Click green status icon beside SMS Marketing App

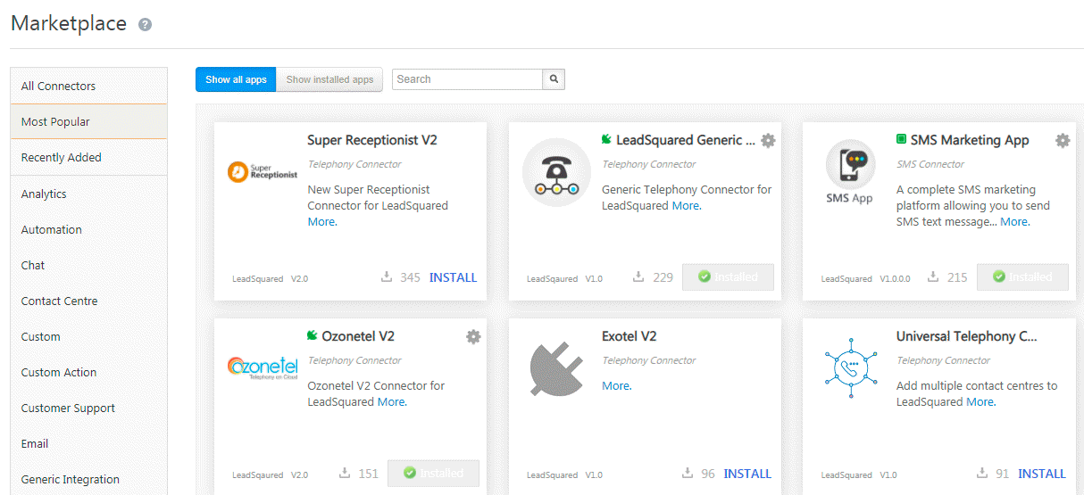pos(901,139)
